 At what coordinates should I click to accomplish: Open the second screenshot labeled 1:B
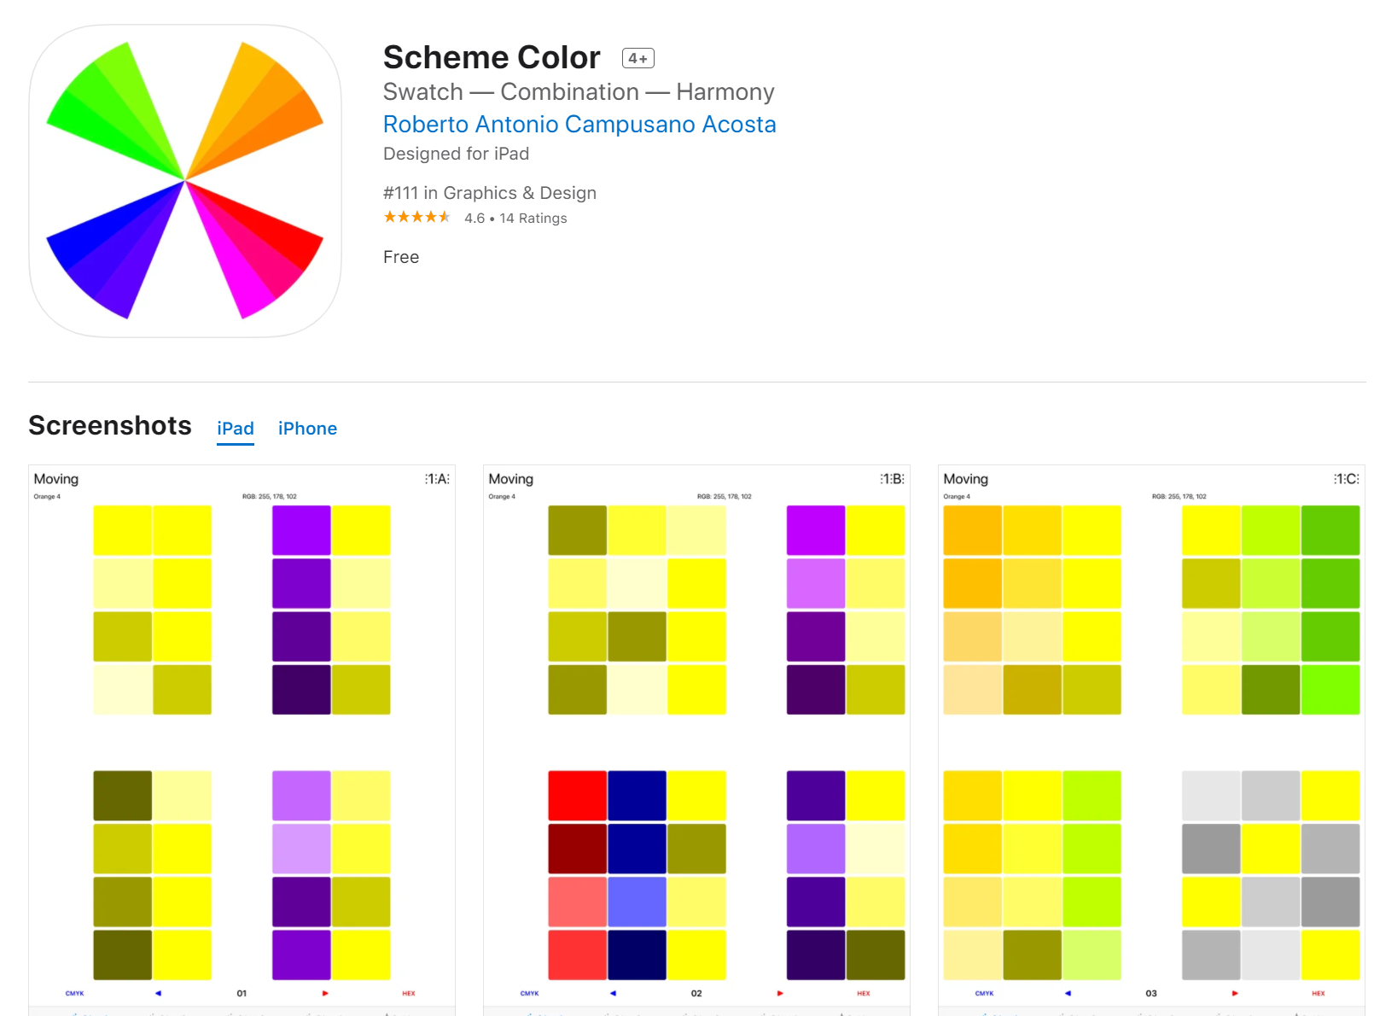point(696,739)
